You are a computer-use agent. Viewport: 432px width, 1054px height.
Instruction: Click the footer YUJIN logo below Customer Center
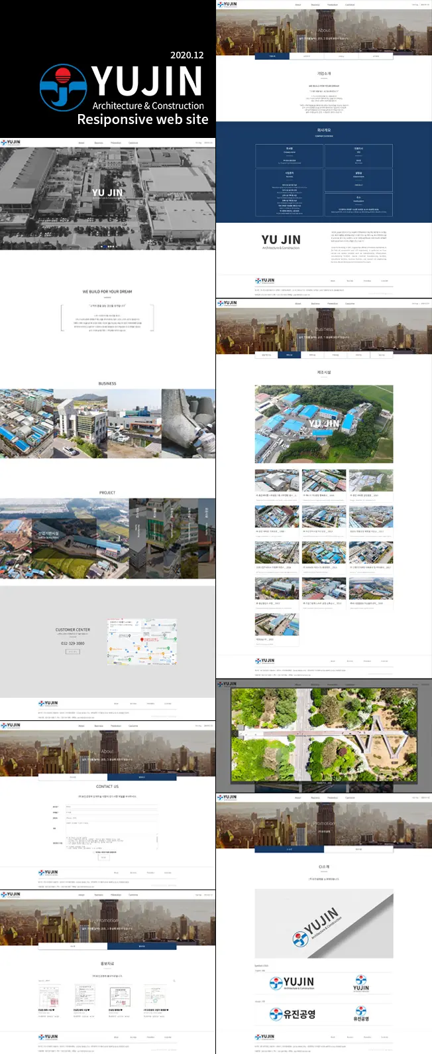(x=48, y=703)
